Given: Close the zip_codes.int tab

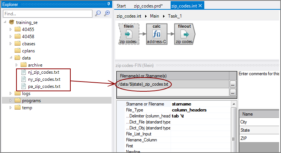Looking at the screenshot, I should (200, 6).
